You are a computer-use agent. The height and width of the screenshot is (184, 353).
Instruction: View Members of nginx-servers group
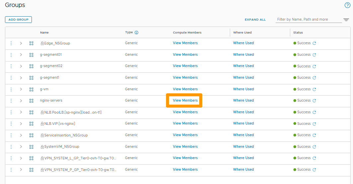point(185,100)
